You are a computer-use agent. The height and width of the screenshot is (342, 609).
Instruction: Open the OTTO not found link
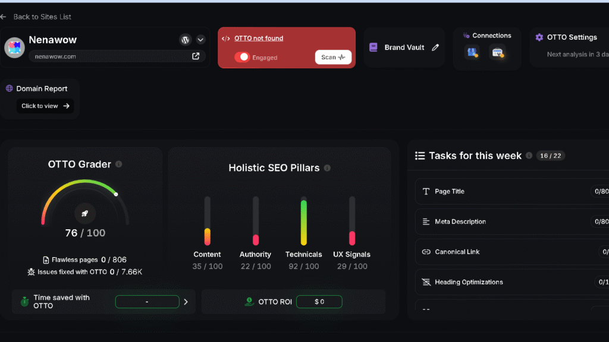(x=259, y=38)
